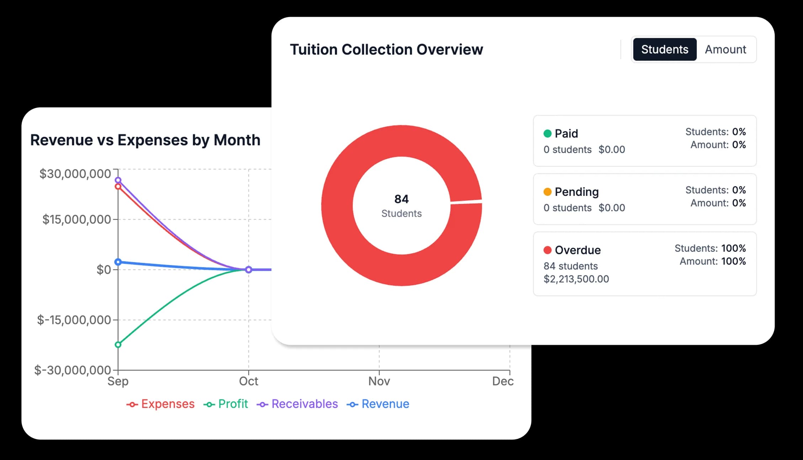
Task: Click the $2,213,500.00 overdue amount
Action: [576, 279]
